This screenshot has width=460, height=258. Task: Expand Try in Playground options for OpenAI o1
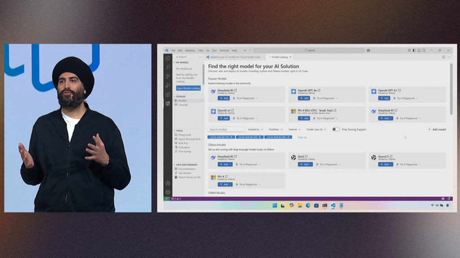(x=257, y=118)
